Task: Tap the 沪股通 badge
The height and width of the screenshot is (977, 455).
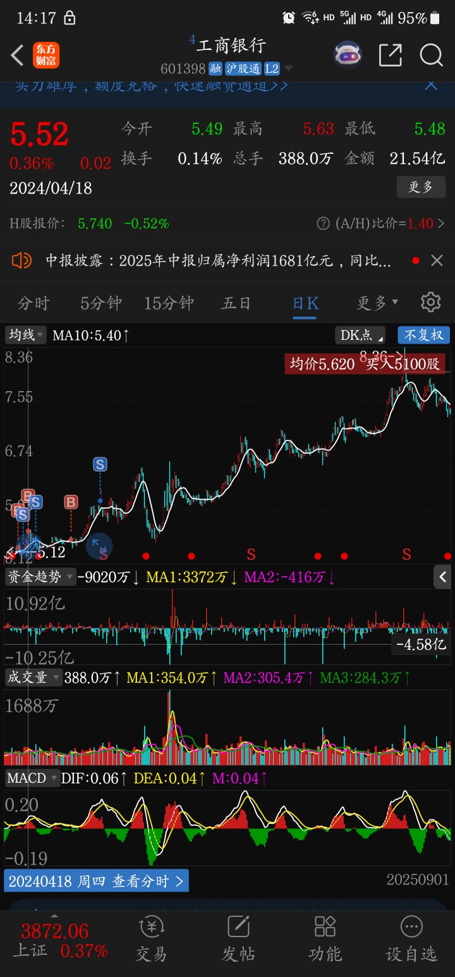Action: (243, 69)
